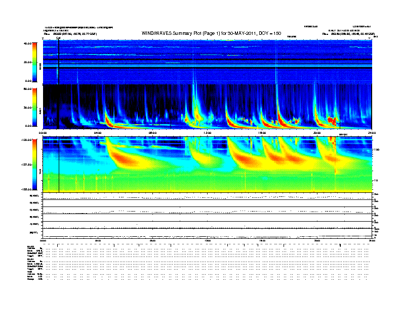
Task: Select the RAD1 intensity color bar
Action: (x=34, y=108)
